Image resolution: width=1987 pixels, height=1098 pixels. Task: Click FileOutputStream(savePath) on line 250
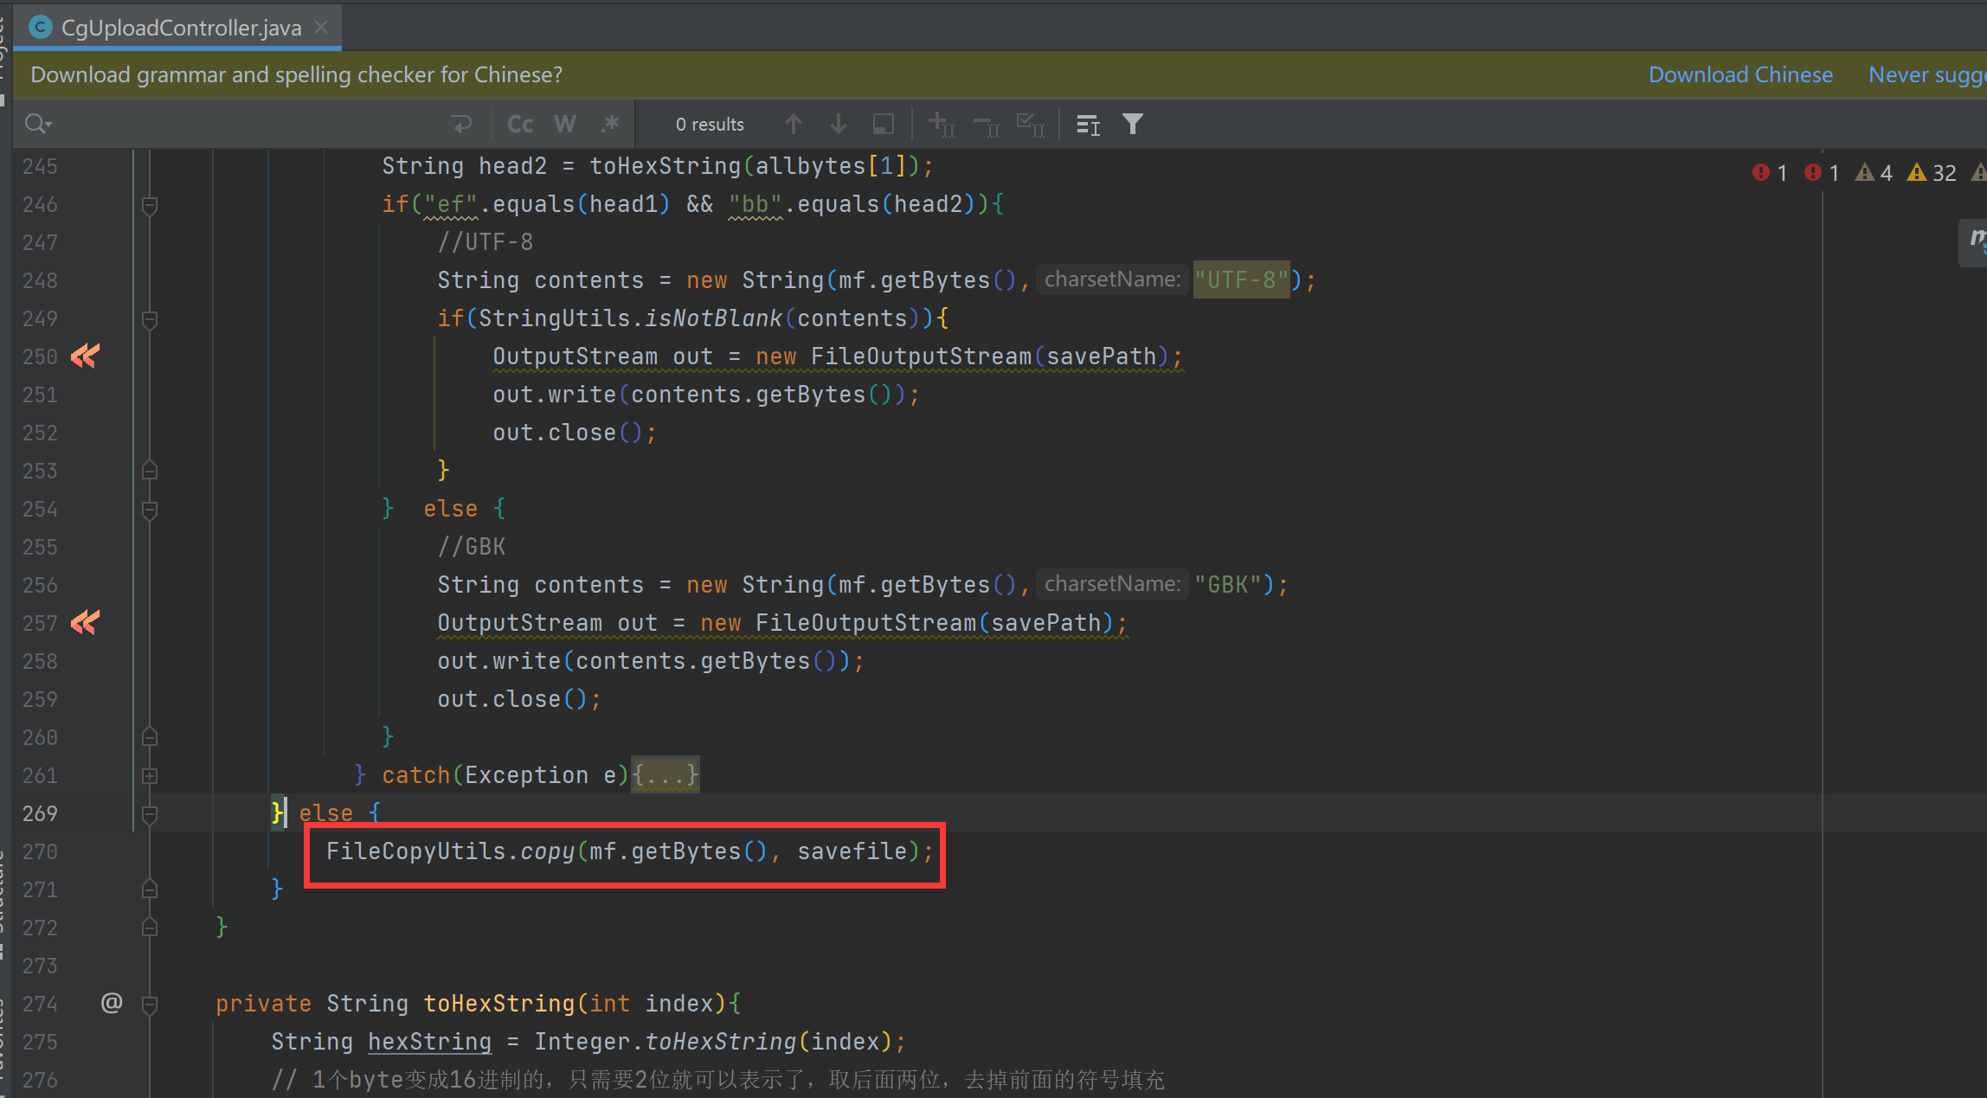tap(990, 356)
